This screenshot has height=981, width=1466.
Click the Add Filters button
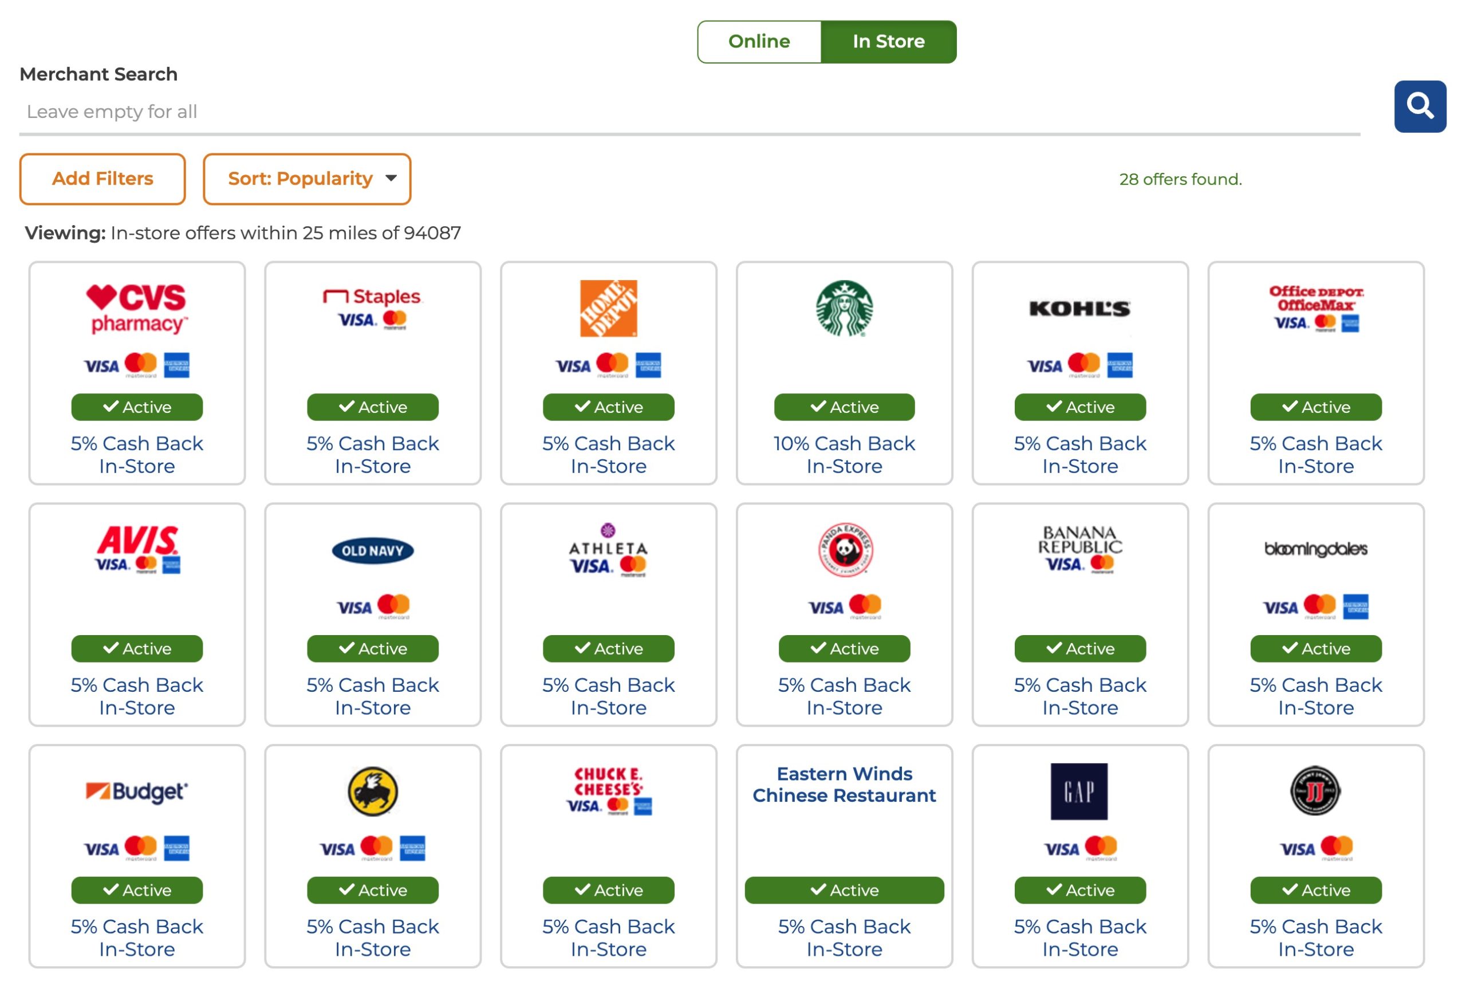[x=103, y=179]
